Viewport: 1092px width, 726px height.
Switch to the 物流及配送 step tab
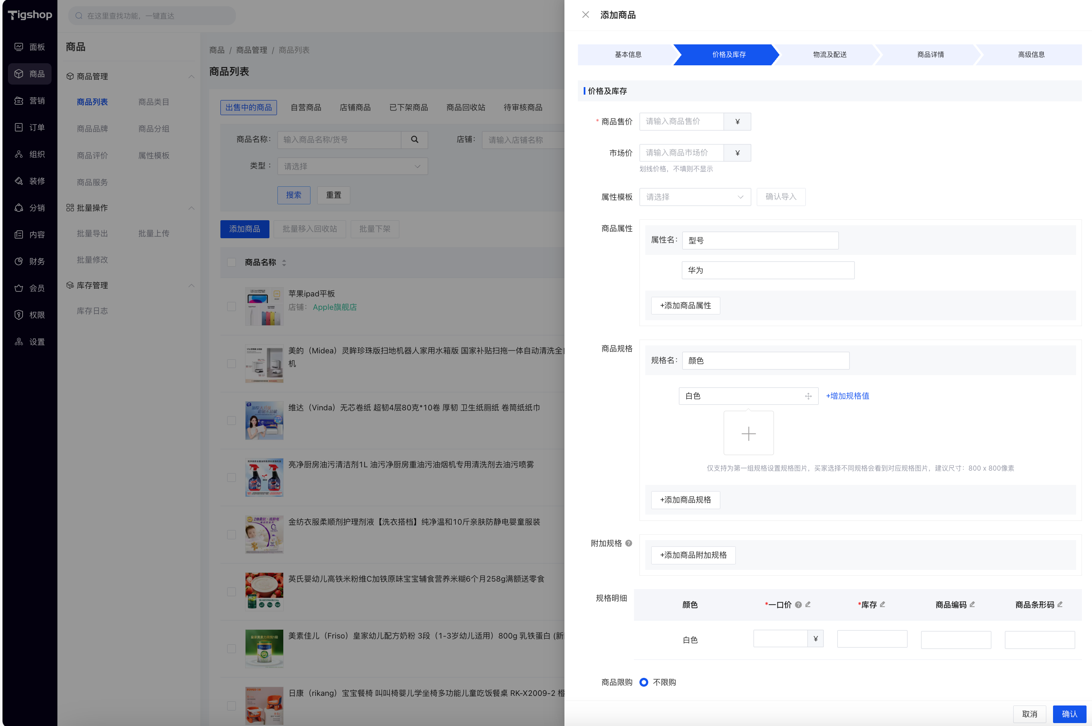829,54
